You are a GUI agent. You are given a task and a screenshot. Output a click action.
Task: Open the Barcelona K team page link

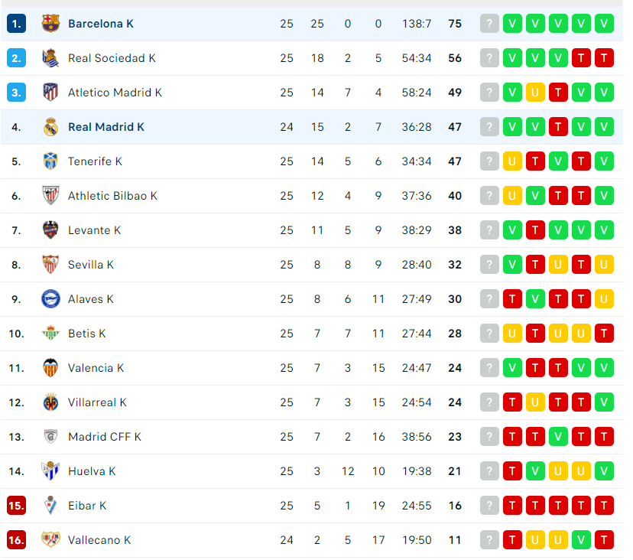101,23
